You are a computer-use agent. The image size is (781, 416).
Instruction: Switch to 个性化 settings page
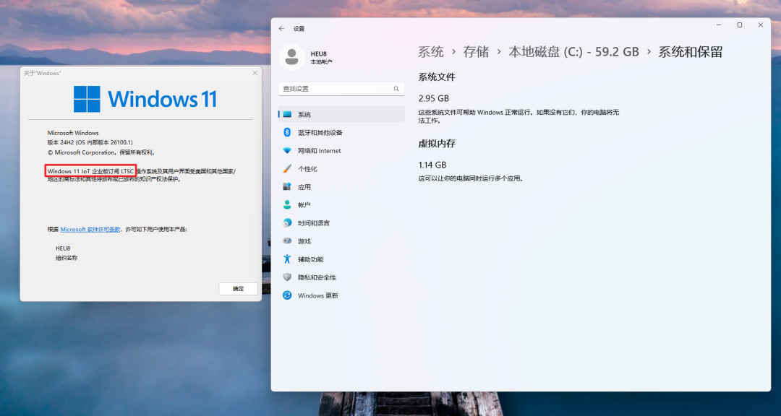(x=341, y=169)
